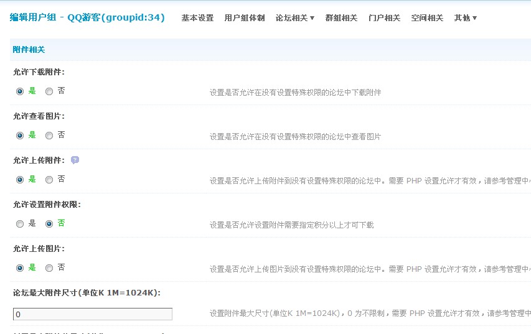Expand the 其他 dropdown tab
Screen dimensions: 531x334
coord(465,18)
